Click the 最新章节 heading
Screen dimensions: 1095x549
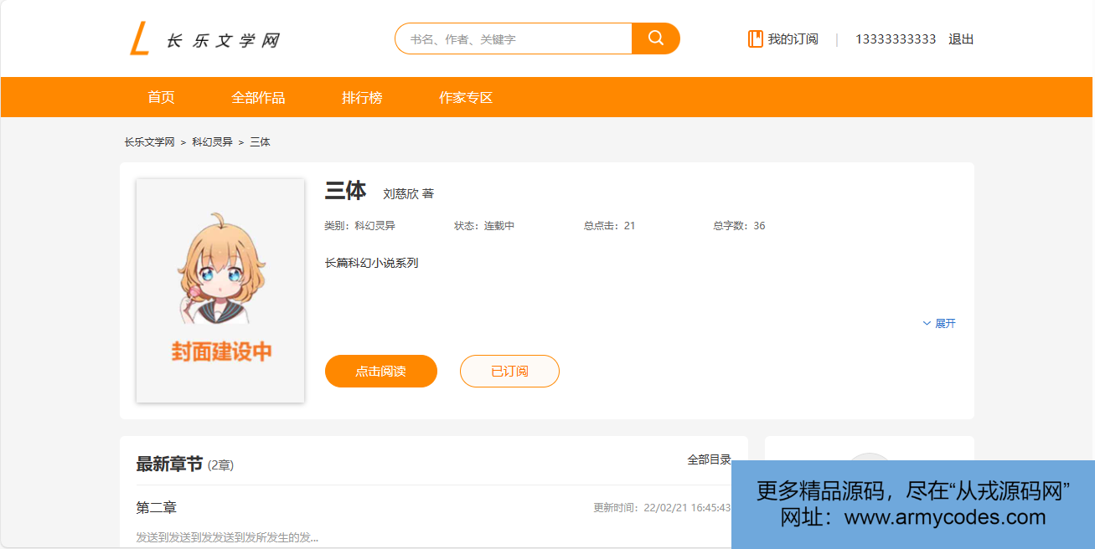[169, 464]
